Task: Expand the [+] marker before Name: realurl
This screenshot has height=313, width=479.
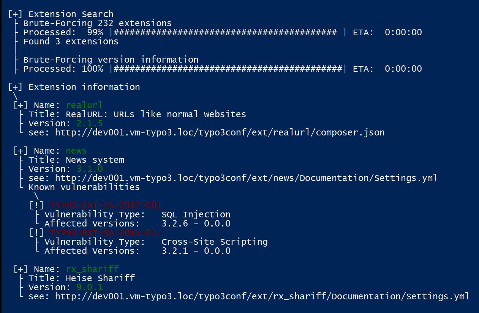Action: (21, 105)
